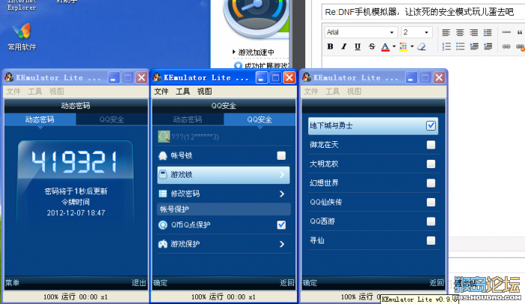Viewport: 525px width, 304px height.
Task: Check the 御龙在天 checkbox
Action: coord(431,145)
